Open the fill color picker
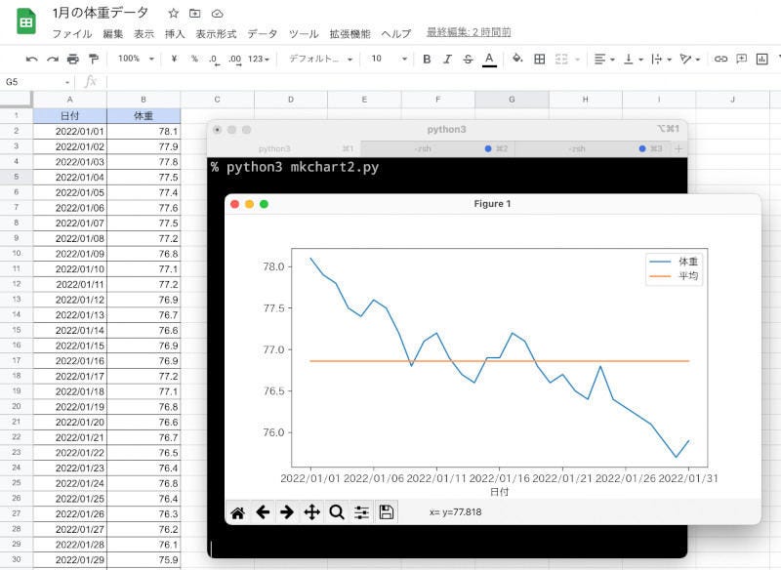The image size is (781, 570). 516,59
